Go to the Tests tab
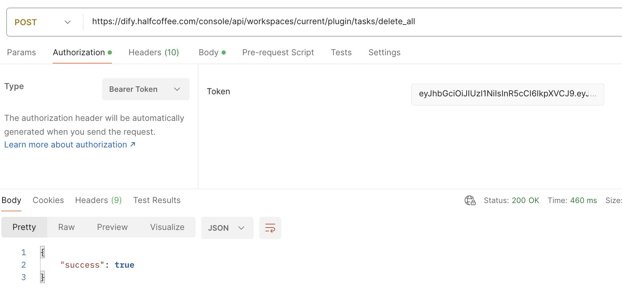The width and height of the screenshot is (622, 308). point(341,52)
